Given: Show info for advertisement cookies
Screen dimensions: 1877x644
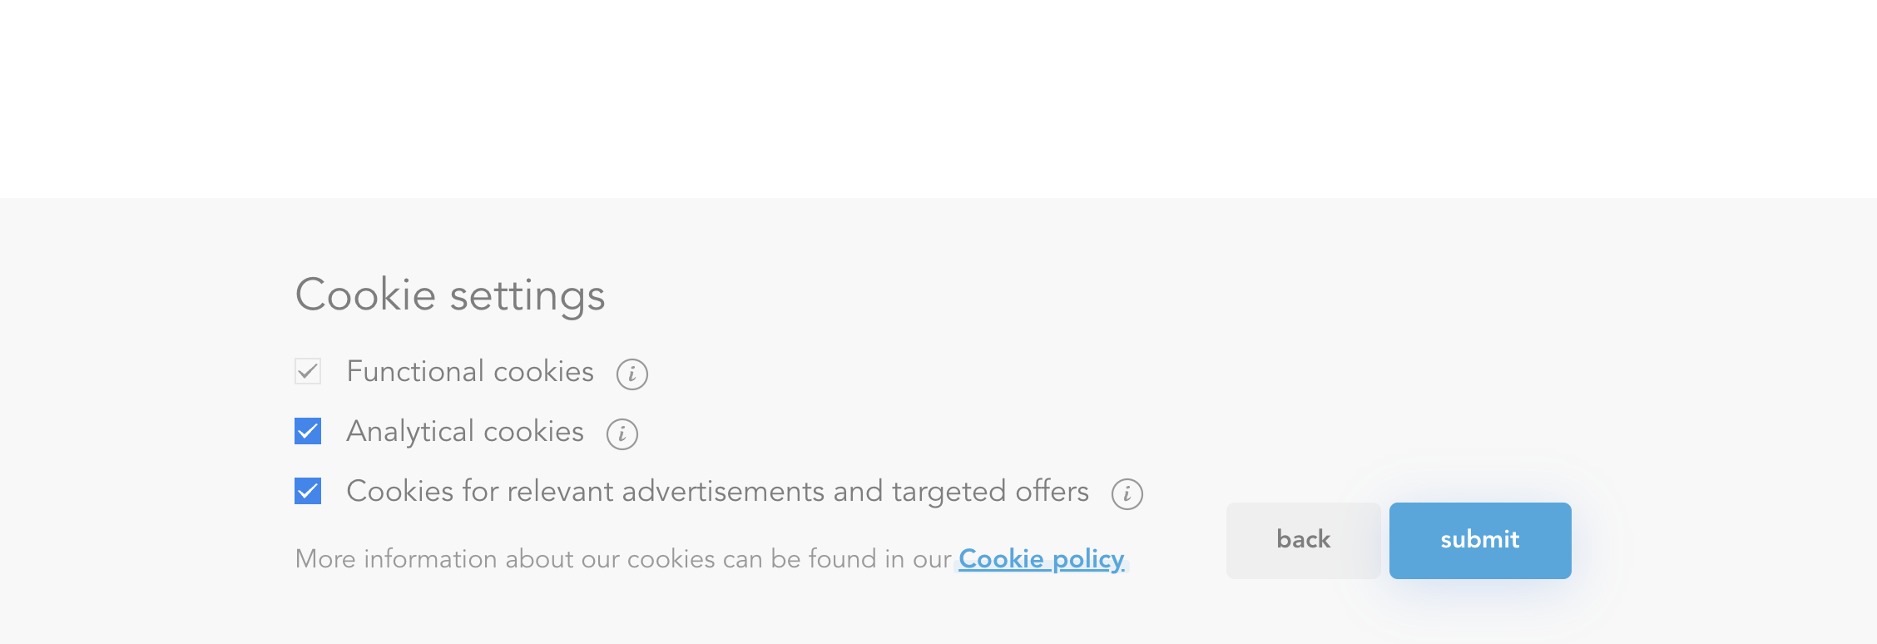Looking at the screenshot, I should 1127,494.
